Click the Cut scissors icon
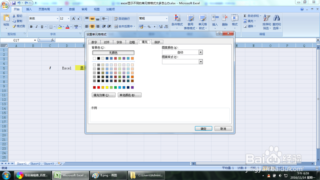 click(14, 16)
